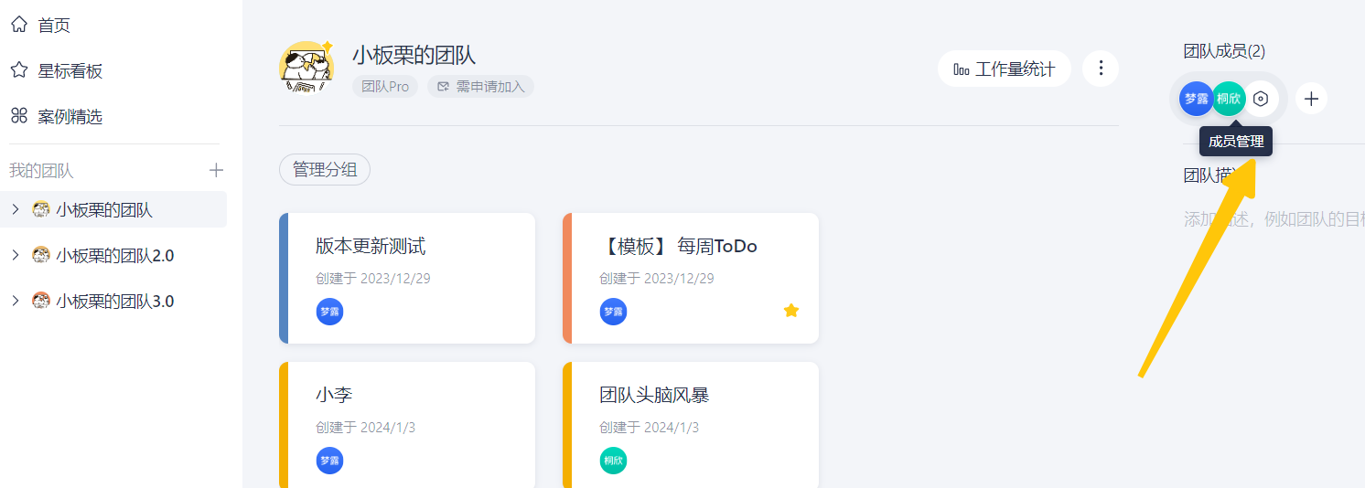Screen dimensions: 1365x488
Task: Click 桐欣 avatar in team members
Action: [1229, 99]
